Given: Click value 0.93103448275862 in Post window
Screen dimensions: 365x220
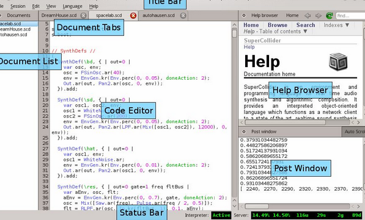Looking at the screenshot, I should [x=264, y=183].
